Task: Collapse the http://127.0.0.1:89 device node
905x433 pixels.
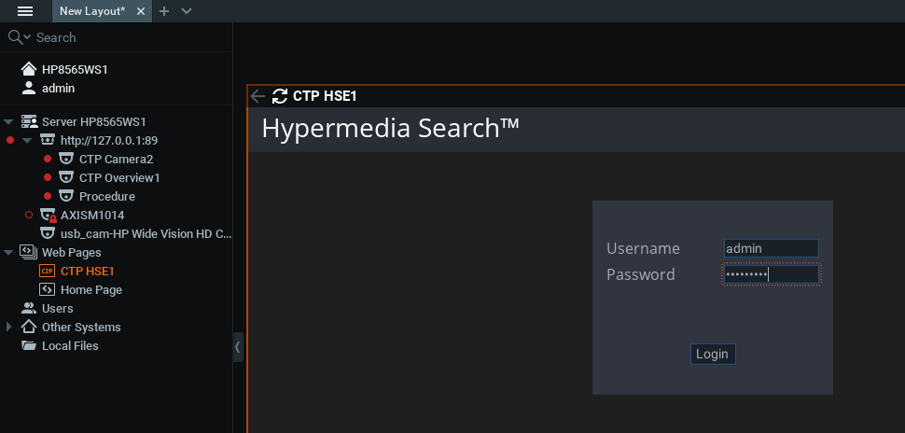Action: [27, 140]
